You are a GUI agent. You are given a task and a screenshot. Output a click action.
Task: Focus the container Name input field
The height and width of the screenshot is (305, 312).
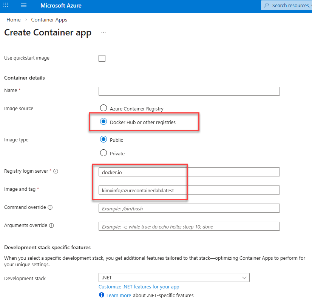(189, 91)
